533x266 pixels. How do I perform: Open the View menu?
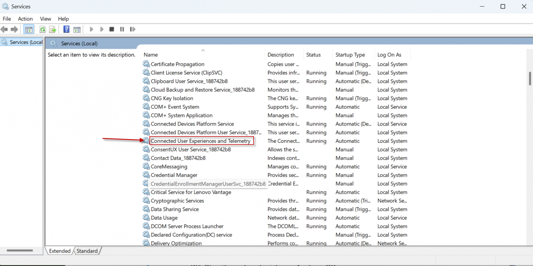pyautogui.click(x=45, y=19)
